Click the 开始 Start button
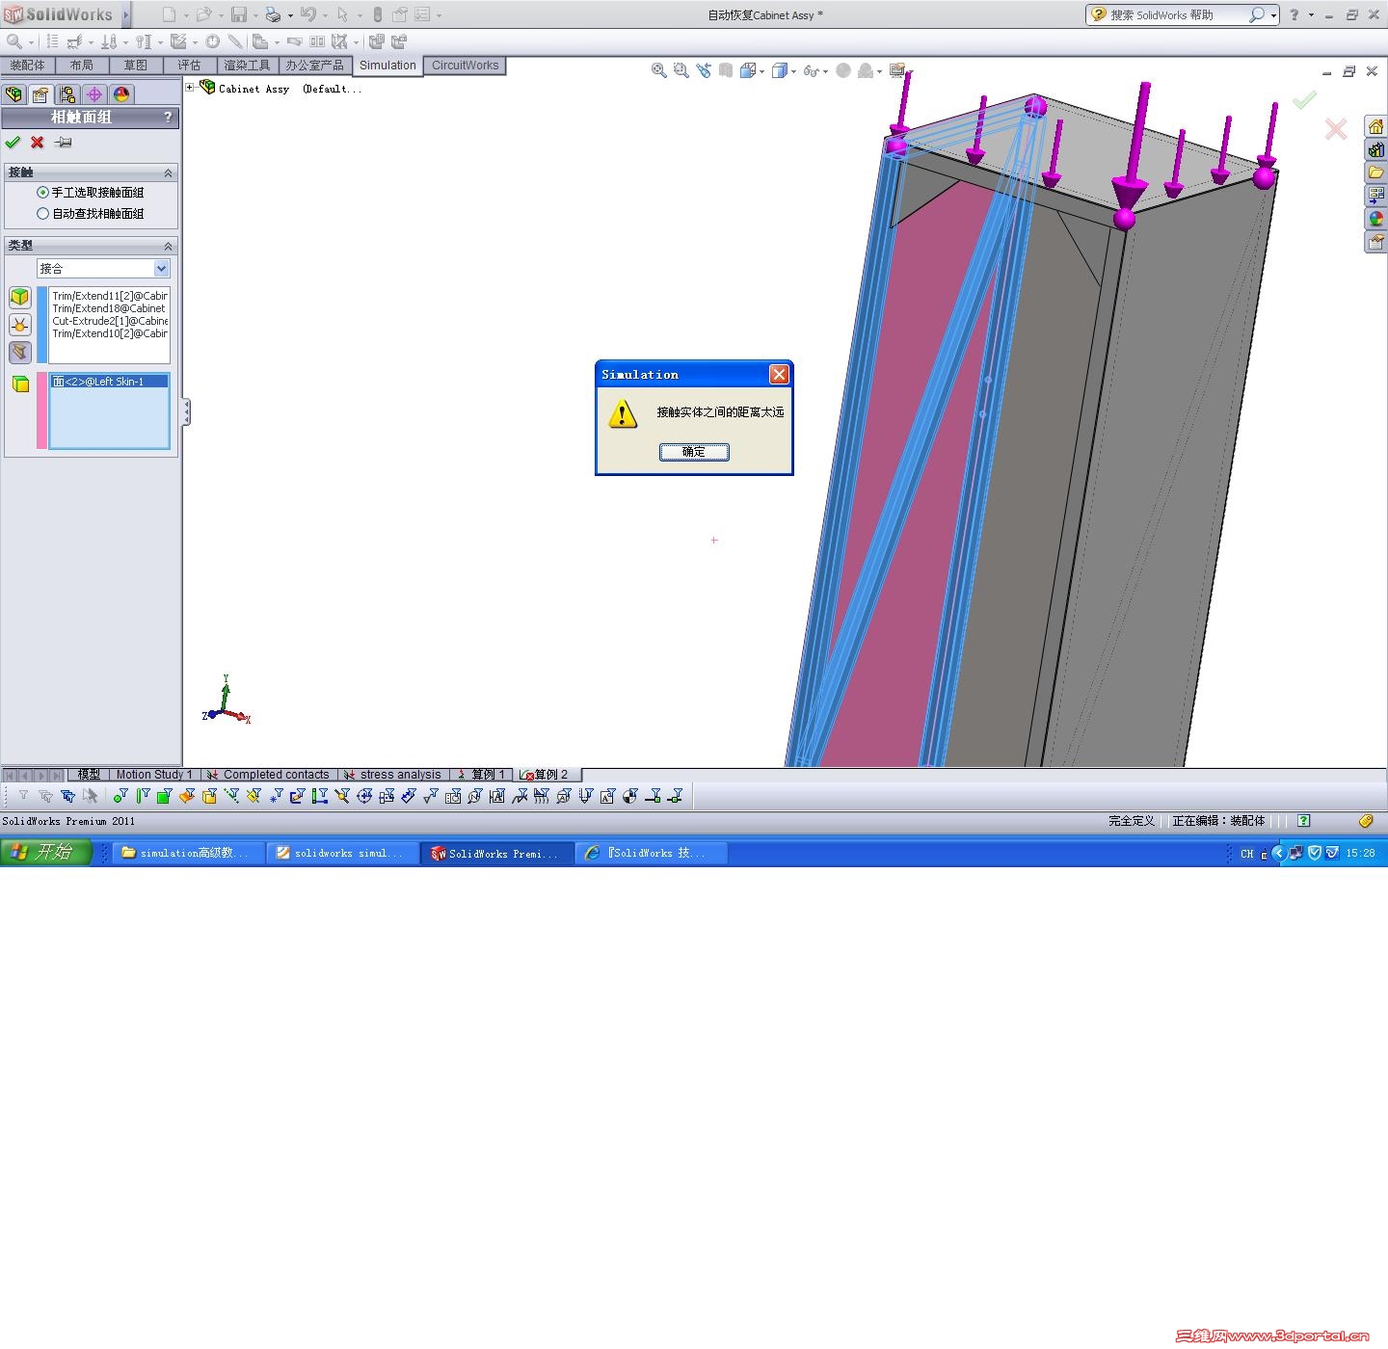The image size is (1388, 1349). (x=46, y=853)
